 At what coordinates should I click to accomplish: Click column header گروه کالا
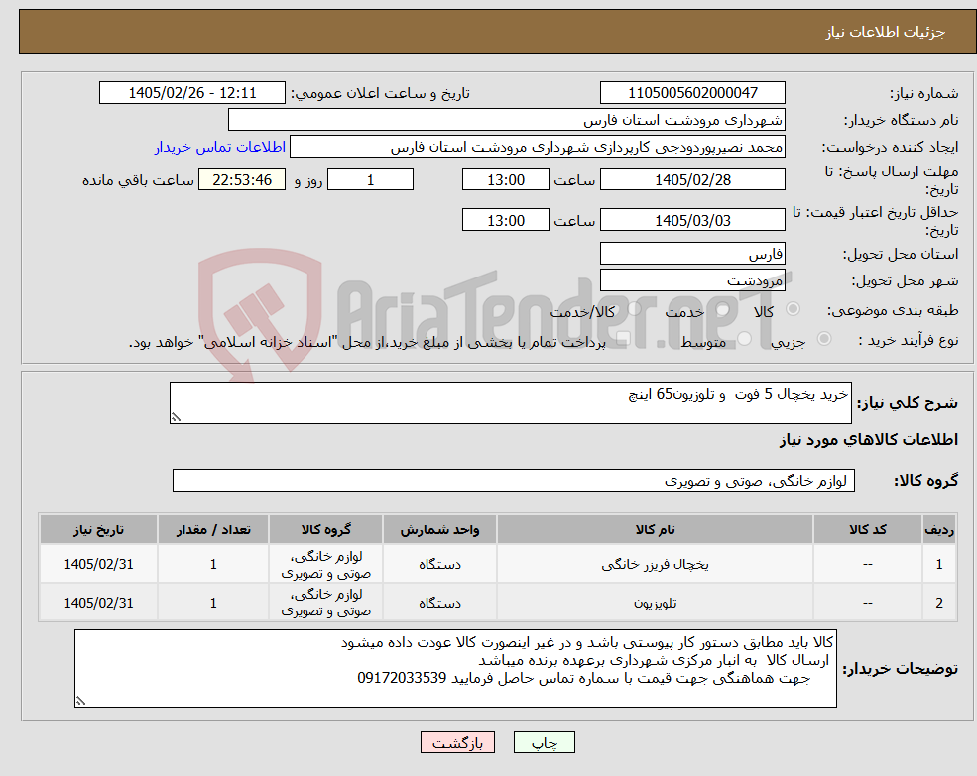point(325,529)
